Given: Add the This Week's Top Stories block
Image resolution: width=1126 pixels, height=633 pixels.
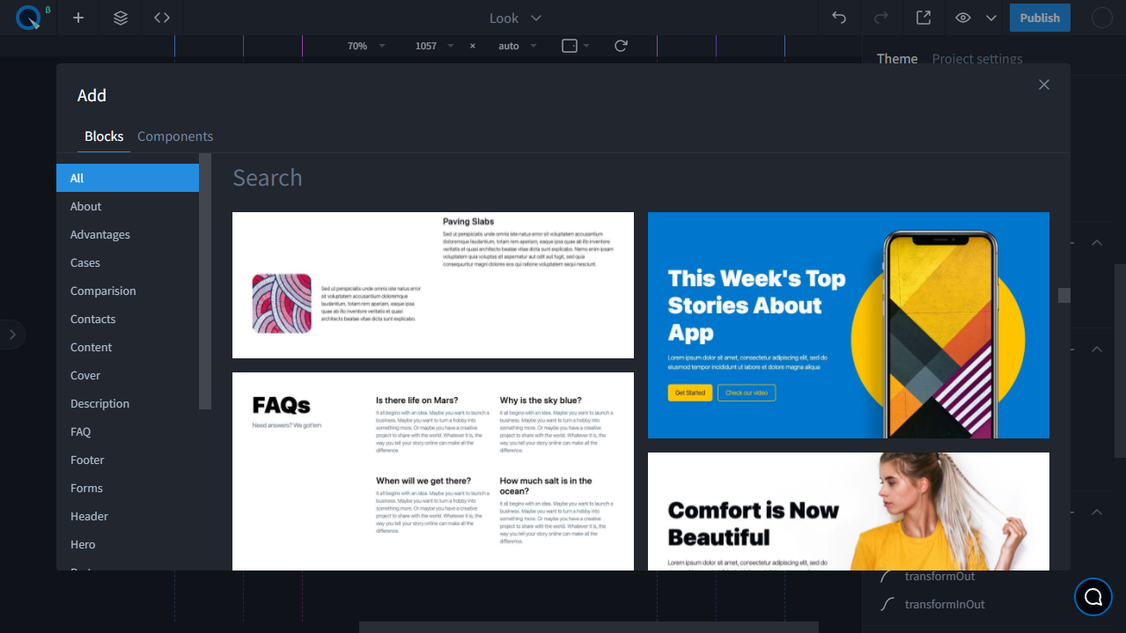Looking at the screenshot, I should [849, 325].
